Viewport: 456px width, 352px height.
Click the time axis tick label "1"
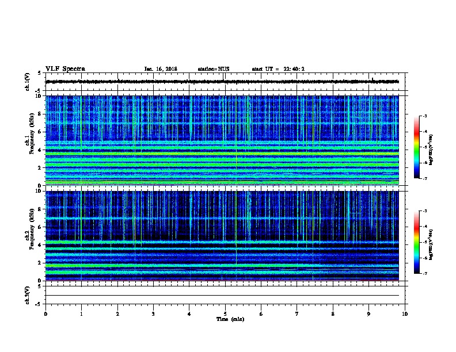[x=81, y=314]
